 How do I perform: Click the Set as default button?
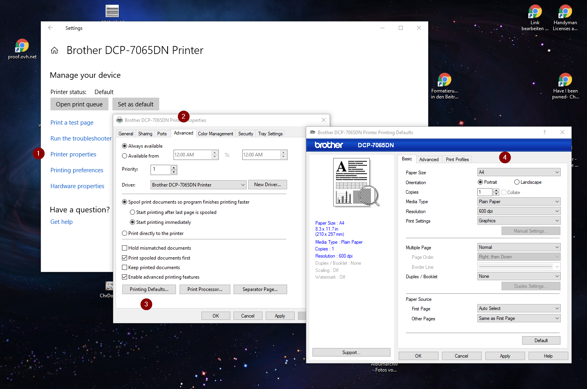coord(135,104)
